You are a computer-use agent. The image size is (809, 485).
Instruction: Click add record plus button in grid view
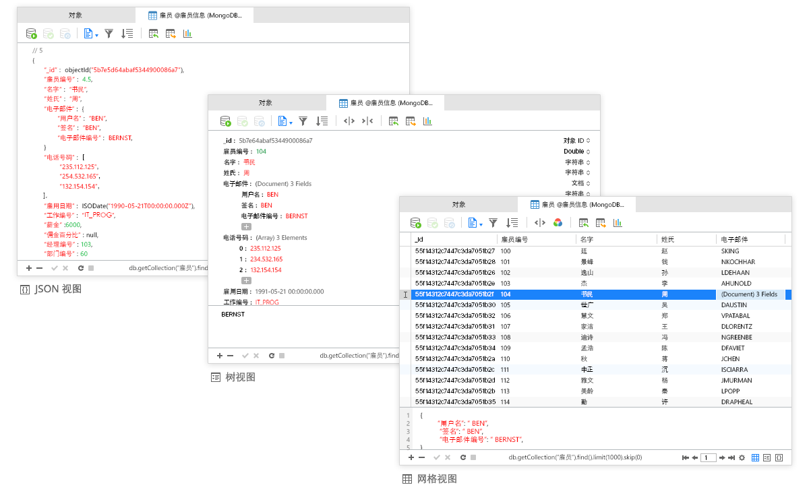(410, 457)
